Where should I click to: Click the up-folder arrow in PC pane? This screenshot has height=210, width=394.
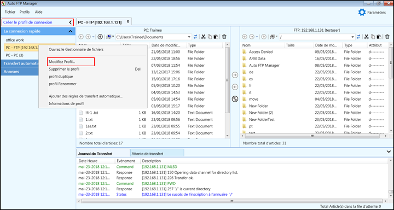[x=100, y=37]
